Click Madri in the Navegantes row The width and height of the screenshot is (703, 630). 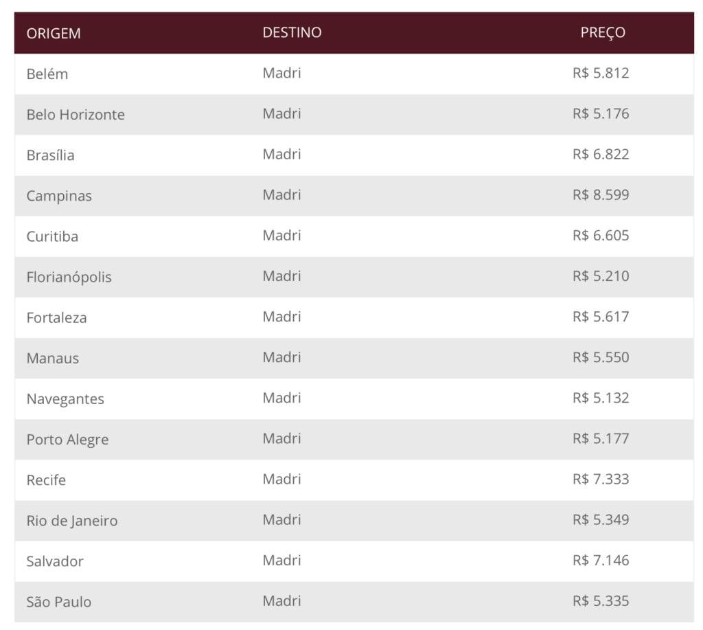pos(281,398)
